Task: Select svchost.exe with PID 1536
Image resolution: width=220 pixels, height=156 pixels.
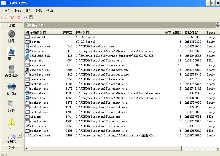Action: pyautogui.click(x=122, y=107)
